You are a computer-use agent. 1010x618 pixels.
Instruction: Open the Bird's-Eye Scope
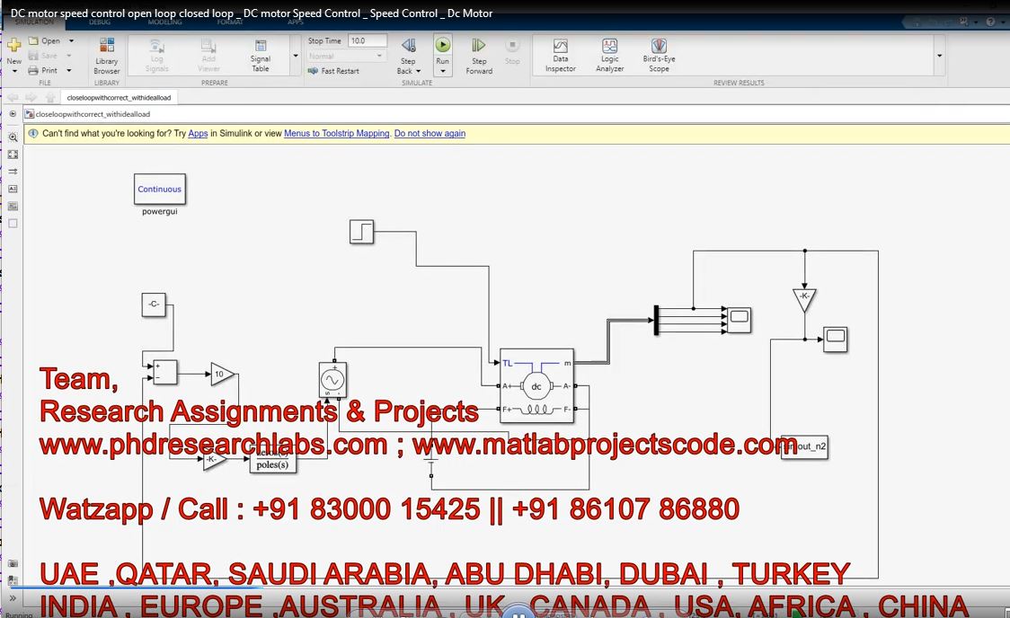click(659, 54)
